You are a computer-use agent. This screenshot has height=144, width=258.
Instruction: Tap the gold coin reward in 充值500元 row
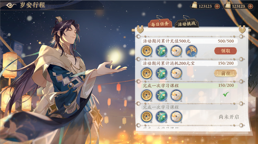point(147,51)
